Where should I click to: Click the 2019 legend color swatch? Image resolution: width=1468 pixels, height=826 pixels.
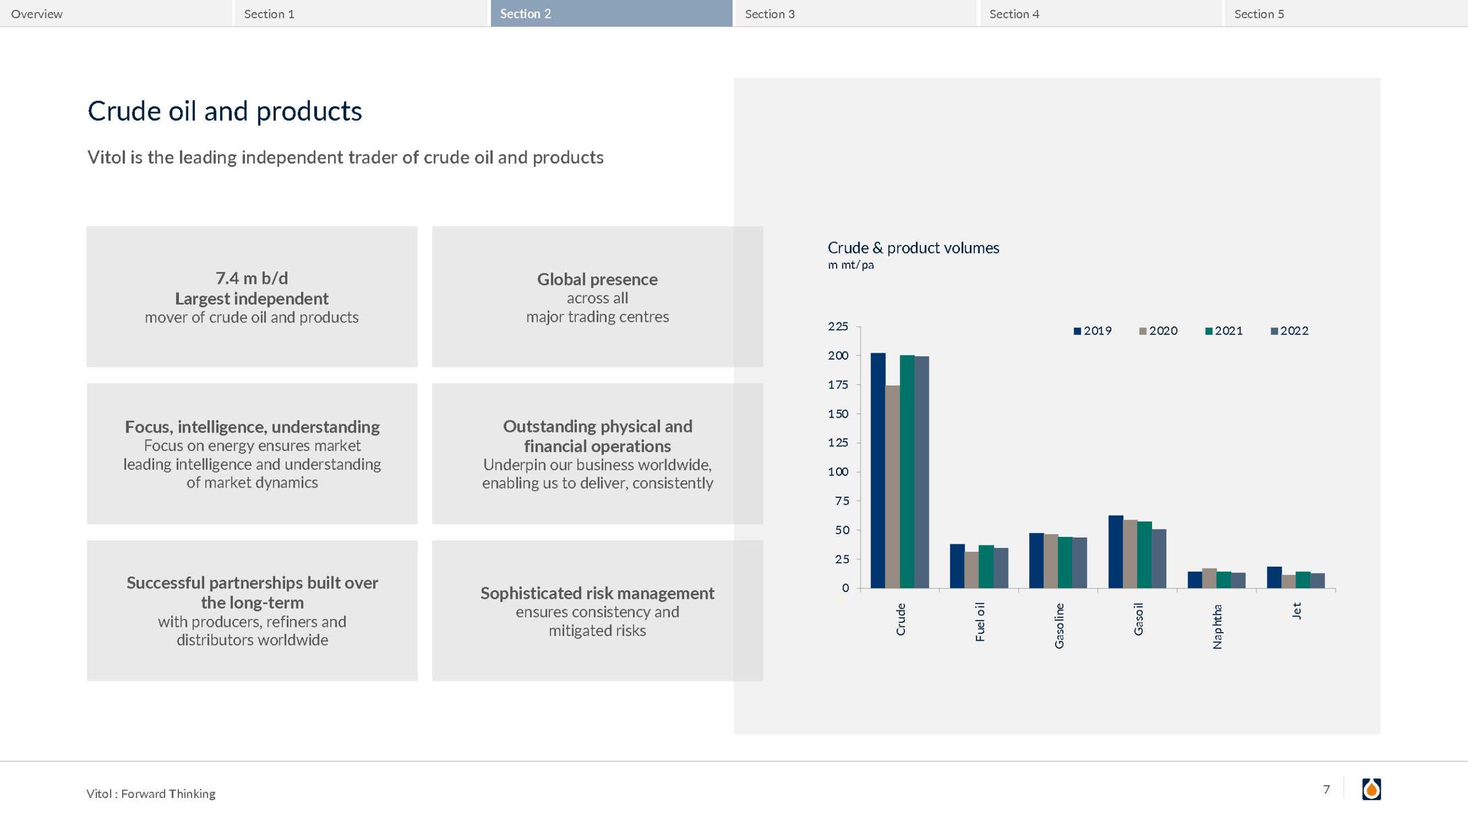1077,331
